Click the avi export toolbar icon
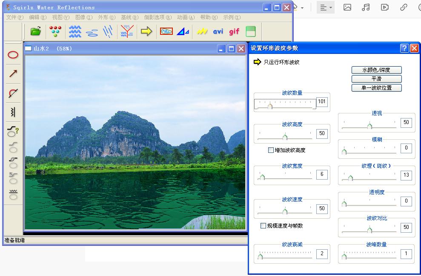Screen dimensions: 421x276 (218, 31)
